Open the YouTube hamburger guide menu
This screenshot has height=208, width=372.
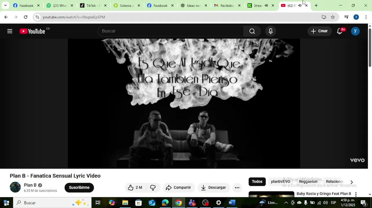coord(10,31)
